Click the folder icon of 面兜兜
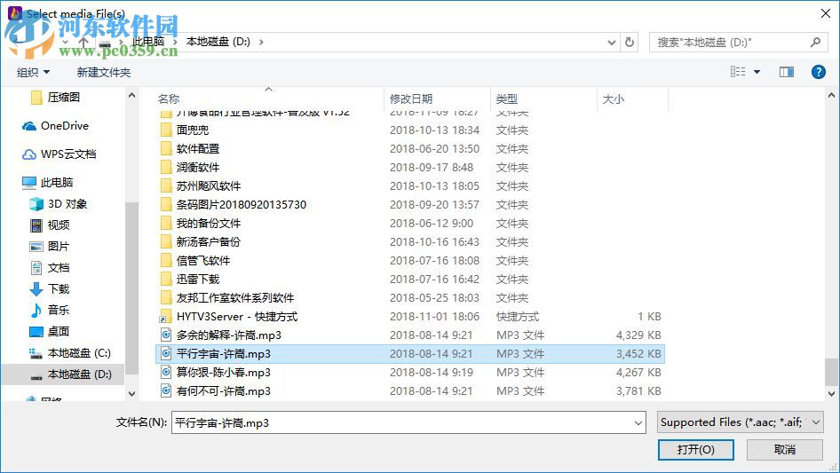The height and width of the screenshot is (473, 840). click(167, 130)
